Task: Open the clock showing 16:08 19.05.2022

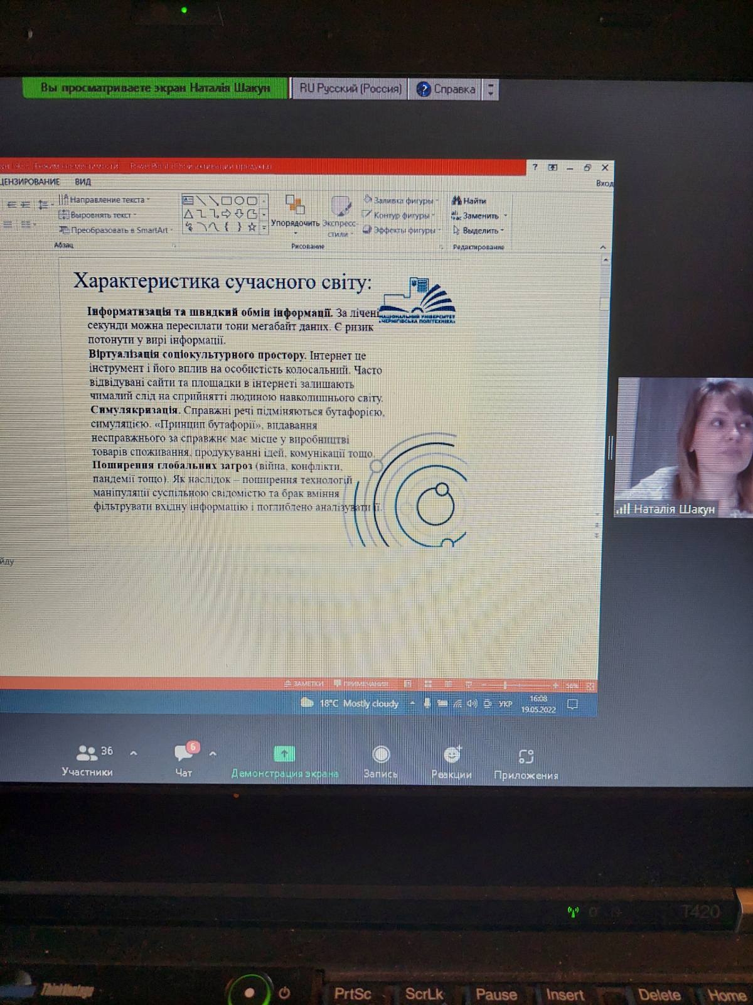Action: [x=538, y=704]
